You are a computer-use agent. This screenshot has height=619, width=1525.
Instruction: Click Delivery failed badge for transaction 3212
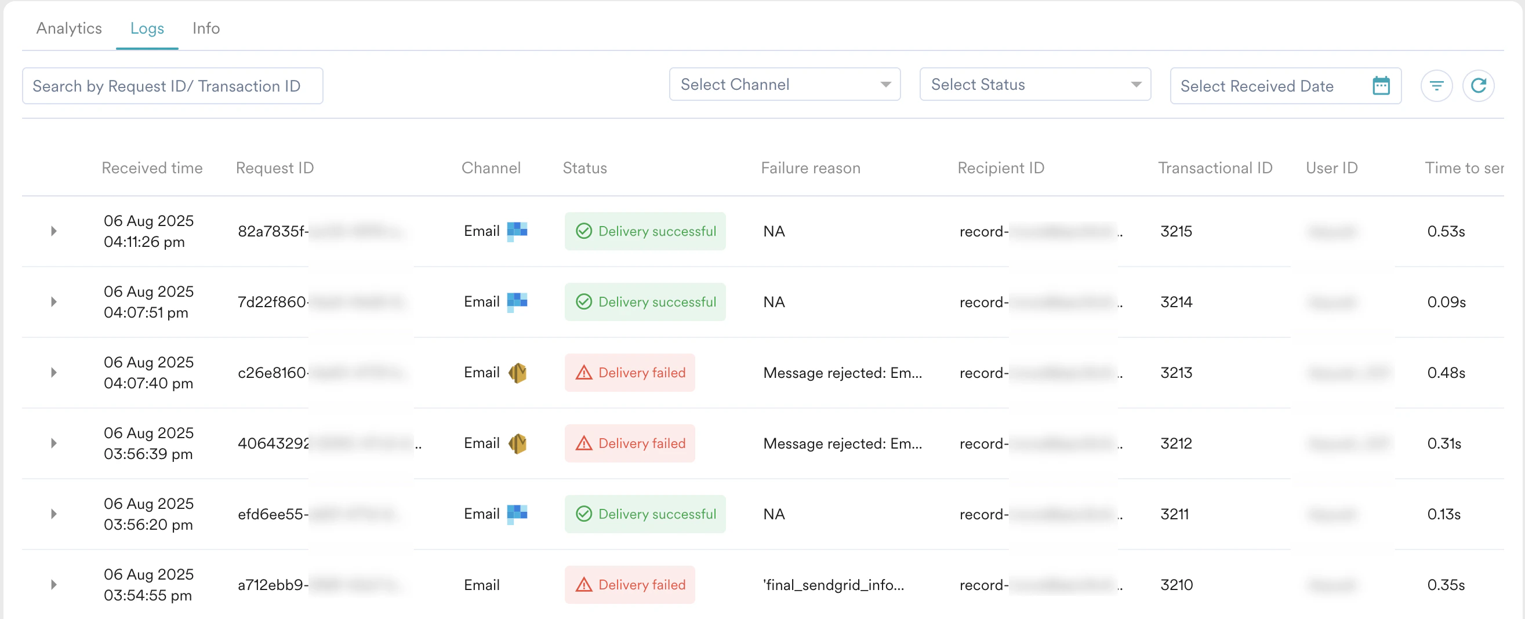pos(629,443)
